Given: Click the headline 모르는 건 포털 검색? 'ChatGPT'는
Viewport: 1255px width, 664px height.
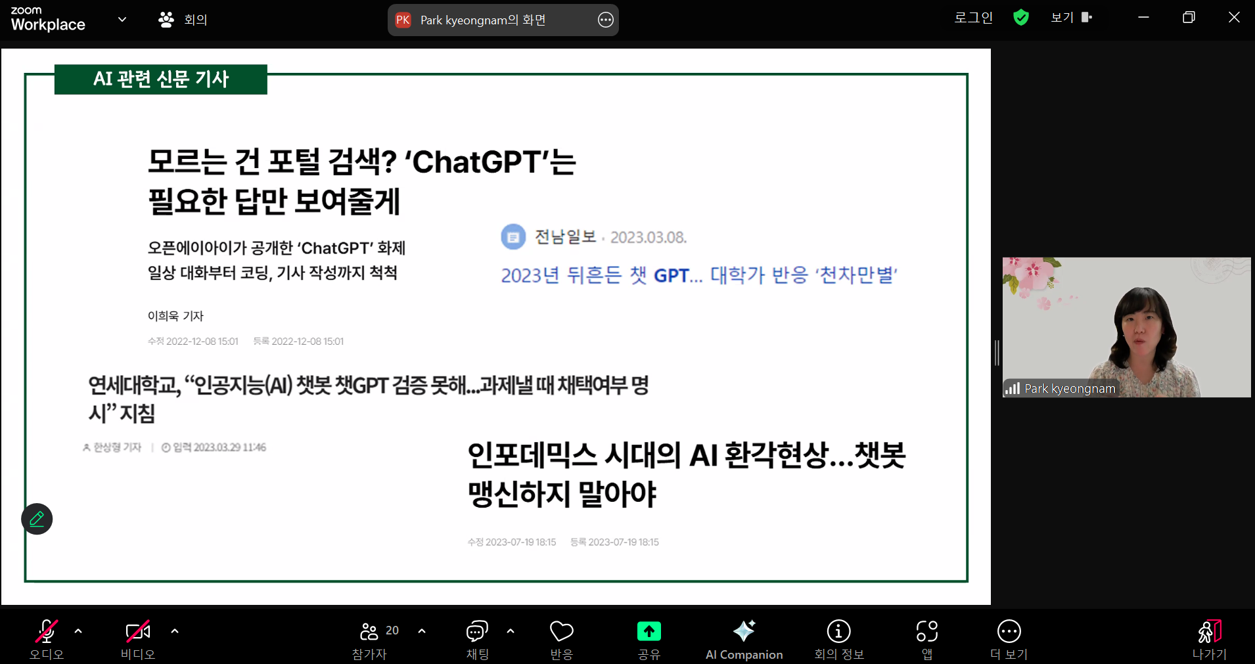Looking at the screenshot, I should coord(361,162).
